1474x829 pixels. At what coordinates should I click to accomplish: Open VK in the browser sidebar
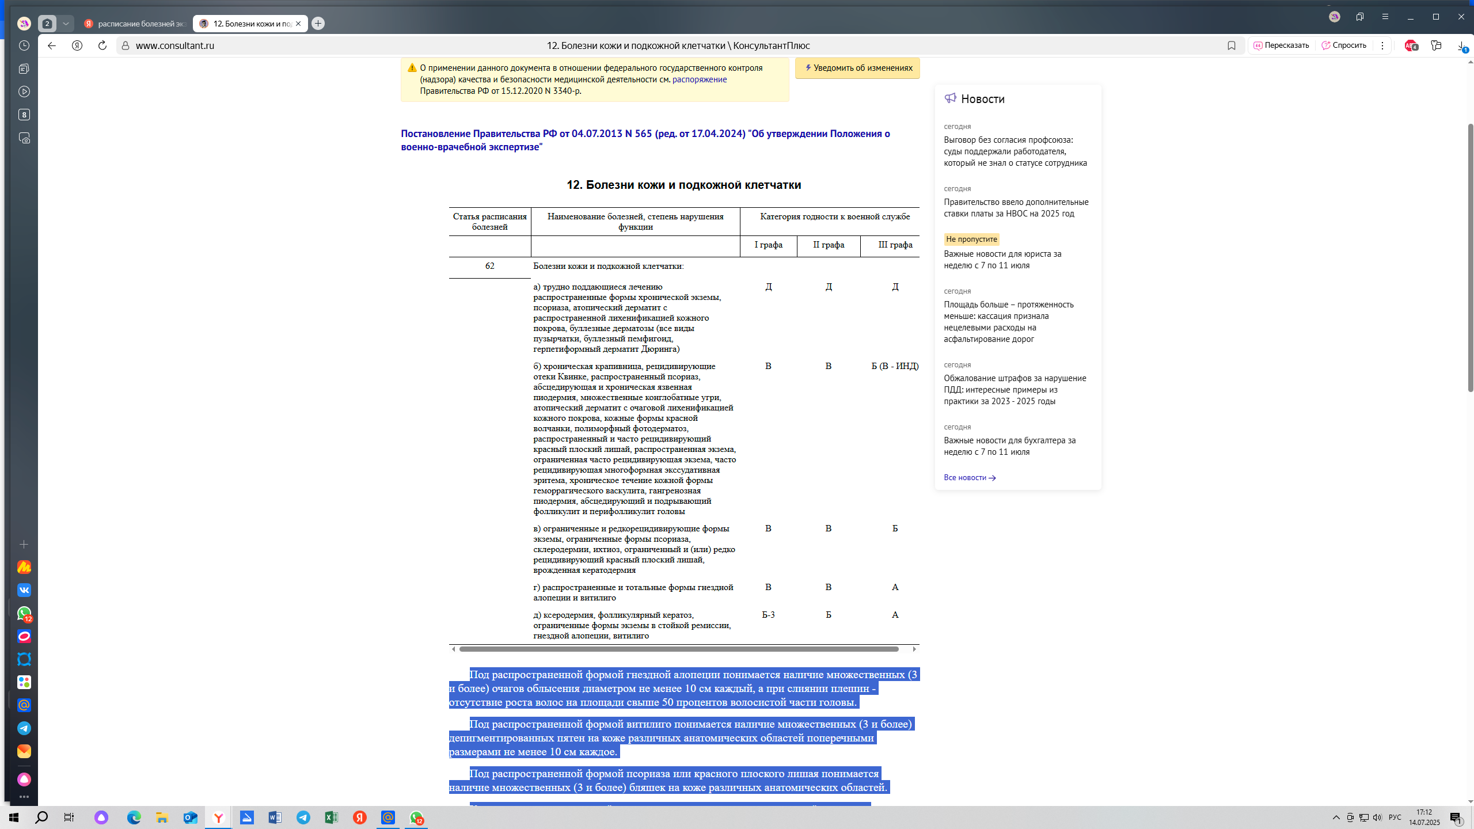pyautogui.click(x=24, y=590)
